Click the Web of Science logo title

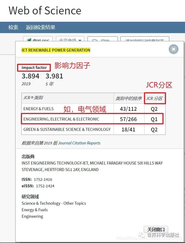(45, 11)
